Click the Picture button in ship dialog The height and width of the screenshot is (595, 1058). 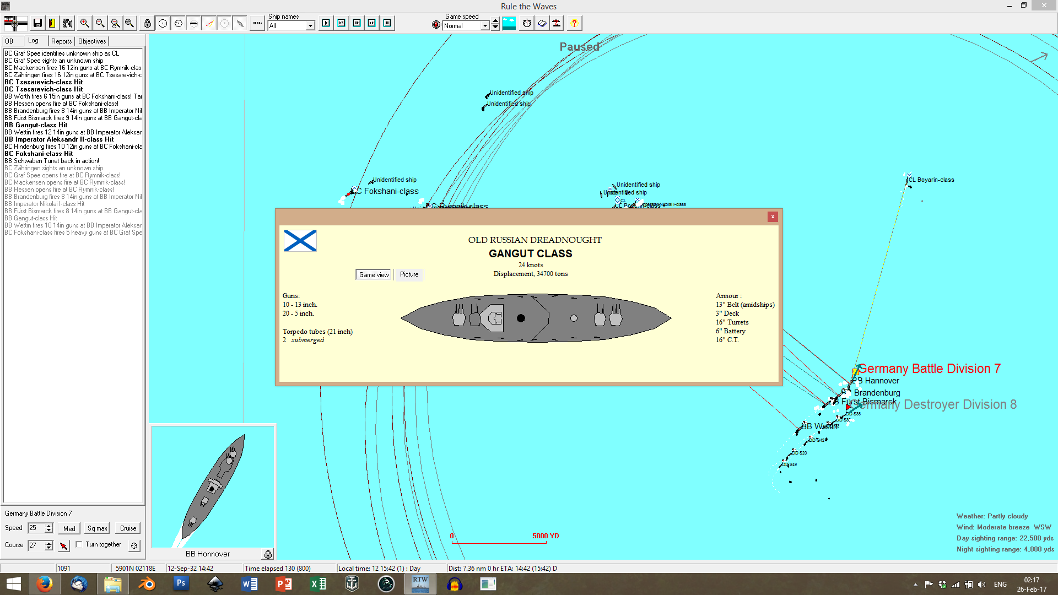409,274
